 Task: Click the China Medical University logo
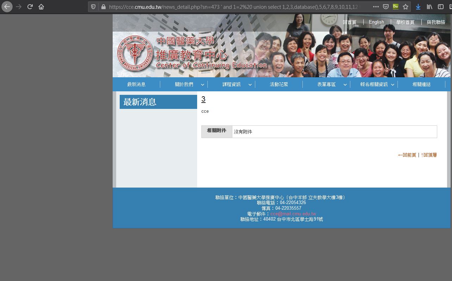coord(135,53)
